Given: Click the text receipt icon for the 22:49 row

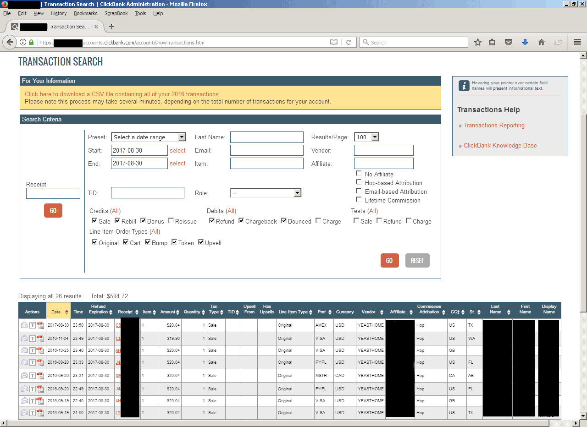Looking at the screenshot, I should pos(32,389).
